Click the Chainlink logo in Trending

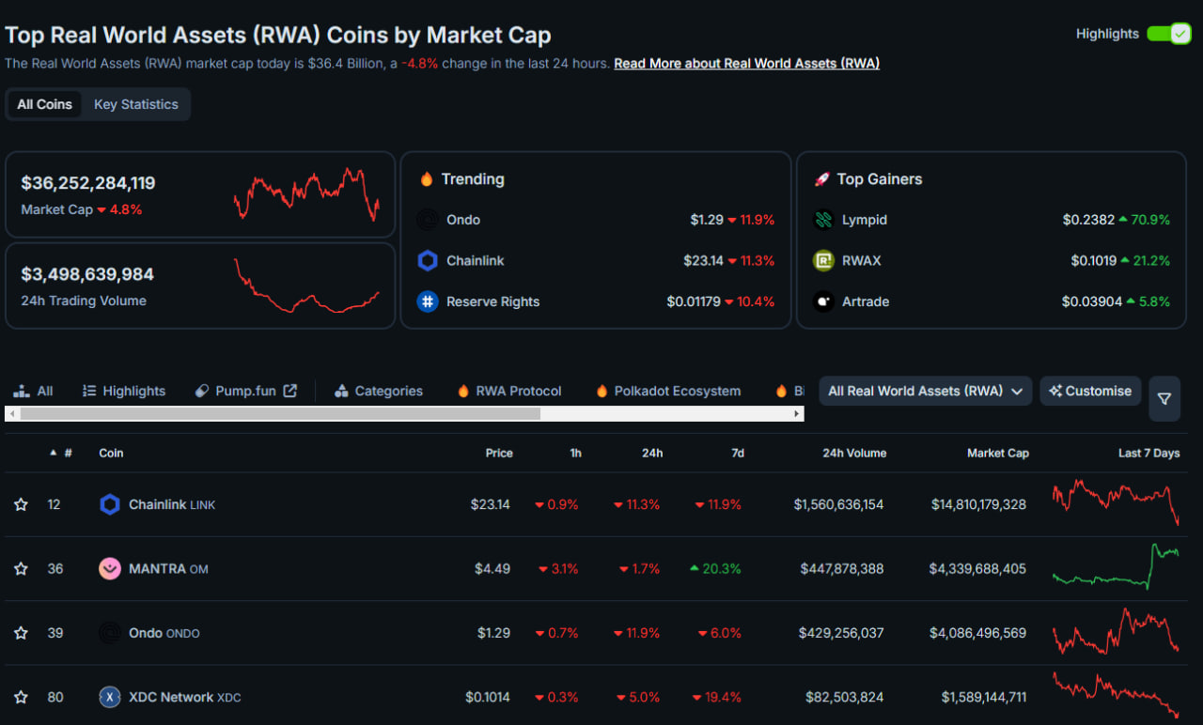[x=428, y=261]
